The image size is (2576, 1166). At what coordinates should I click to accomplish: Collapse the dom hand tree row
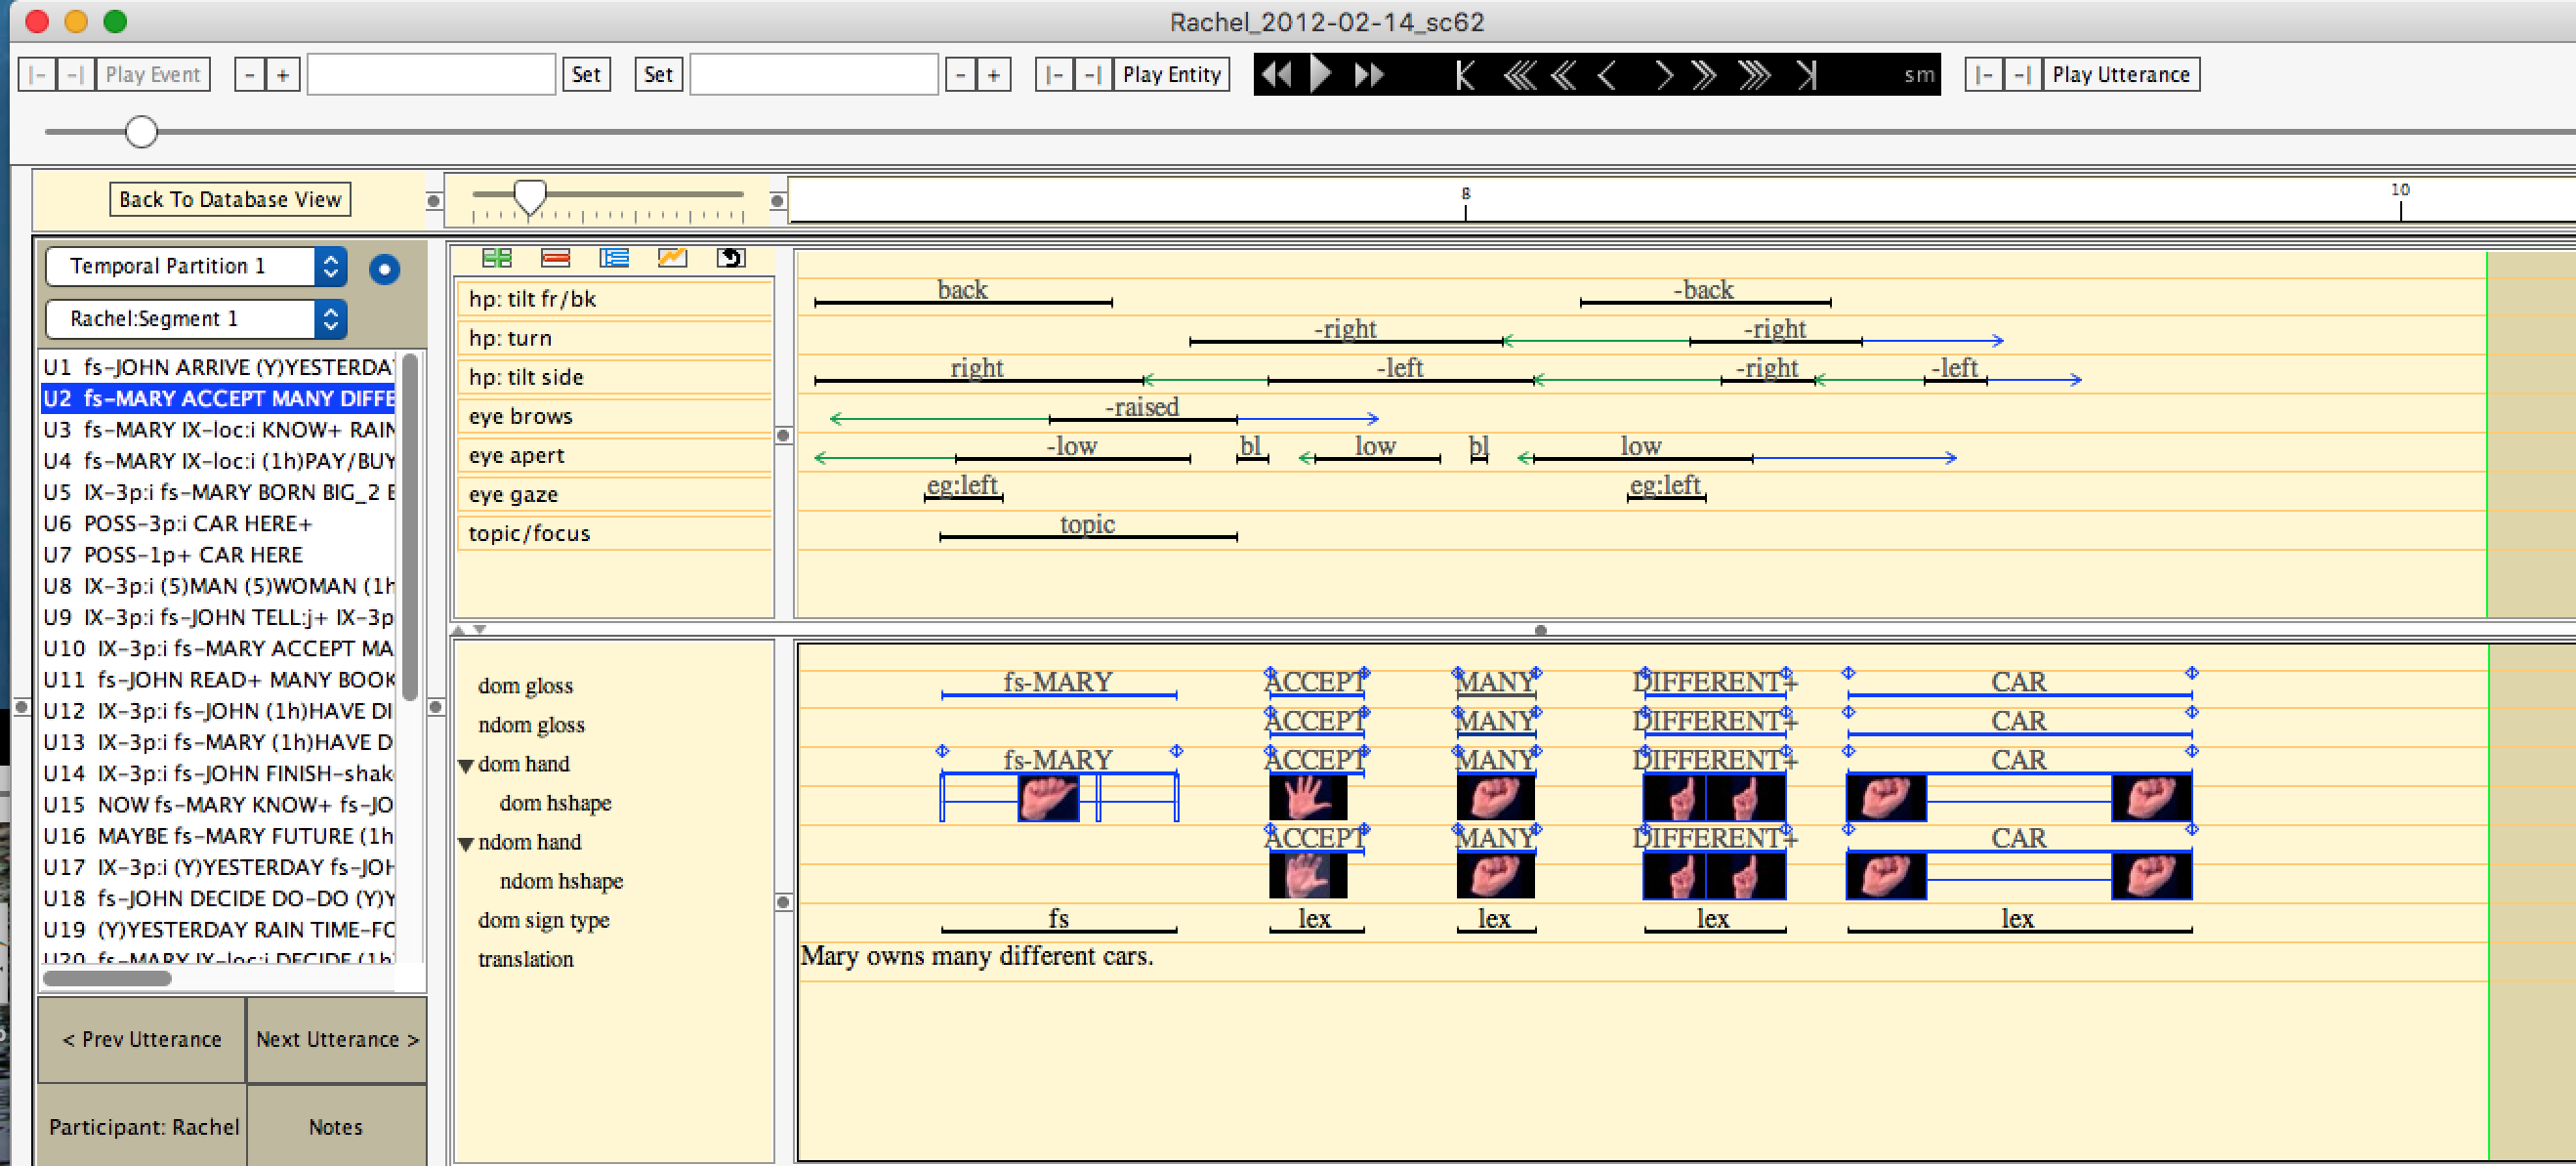pos(465,766)
